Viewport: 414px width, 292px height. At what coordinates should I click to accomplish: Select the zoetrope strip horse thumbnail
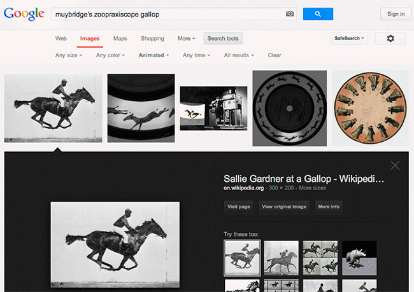(x=141, y=108)
